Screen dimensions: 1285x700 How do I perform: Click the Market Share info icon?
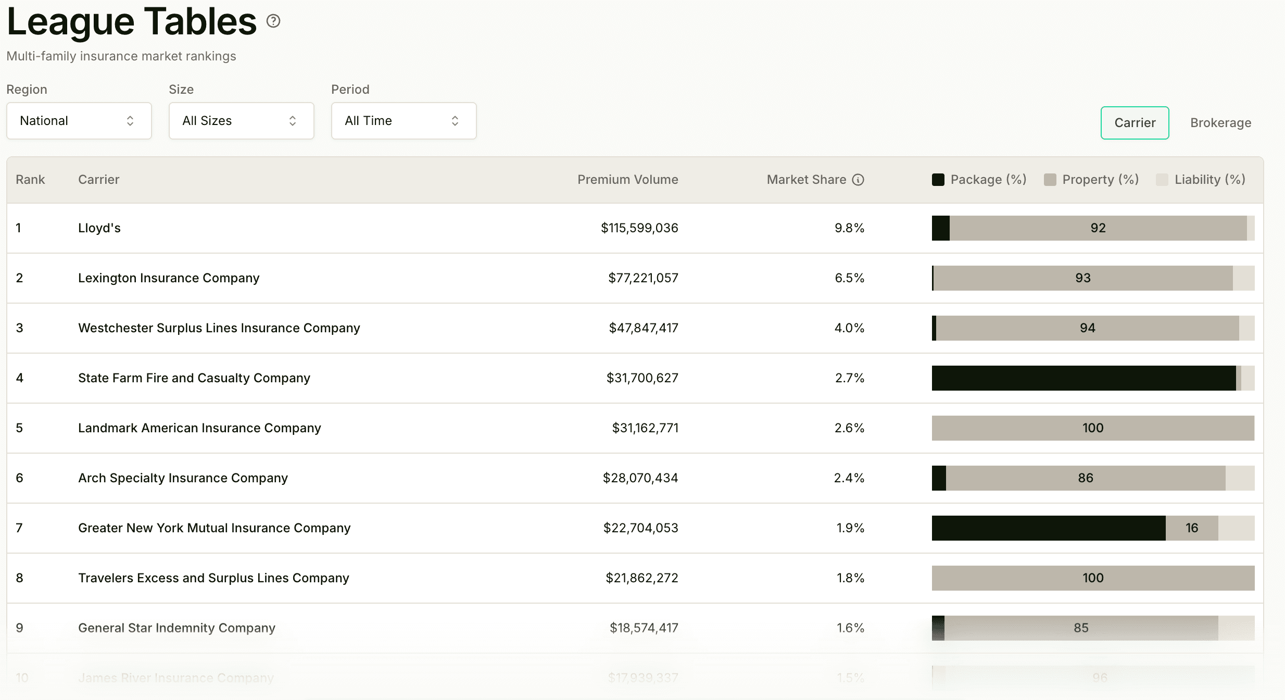tap(858, 180)
